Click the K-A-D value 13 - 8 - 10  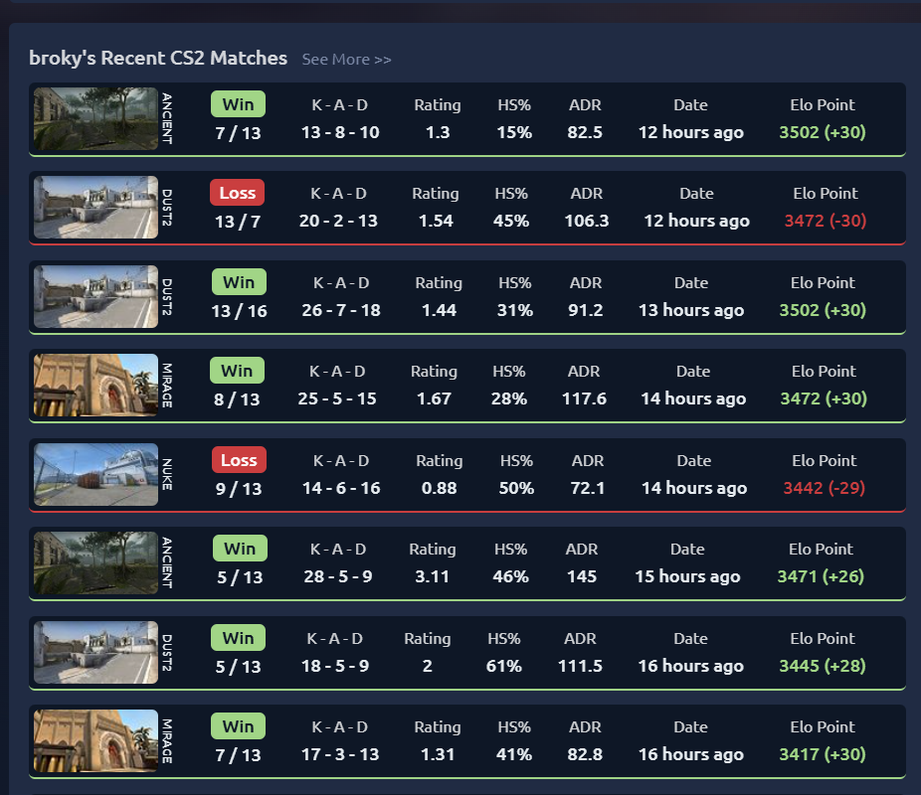340,132
